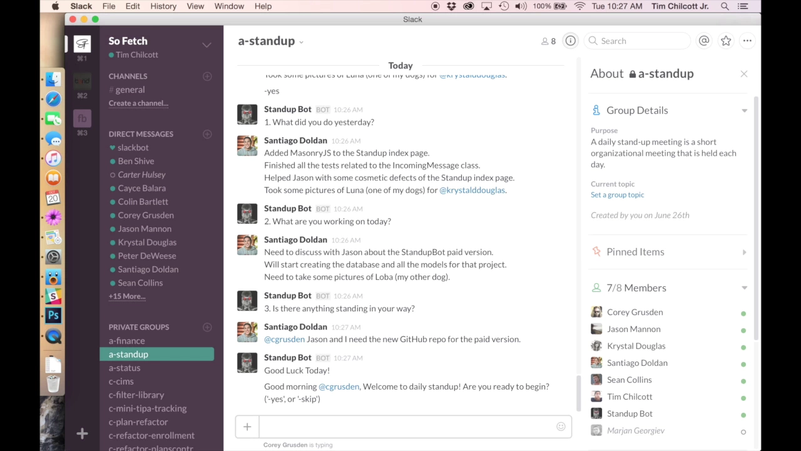This screenshot has width=801, height=451.
Task: Open the File menu
Action: coord(109,6)
